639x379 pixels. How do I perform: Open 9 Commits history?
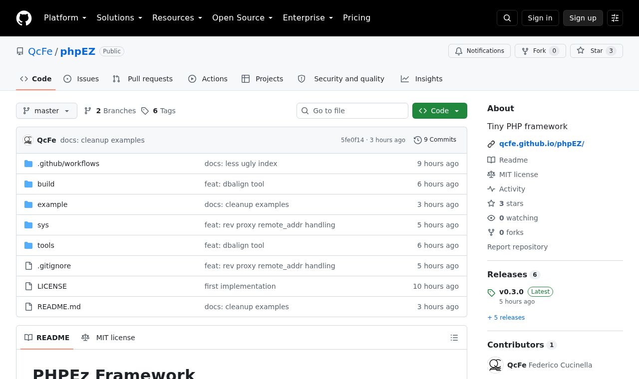435,140
